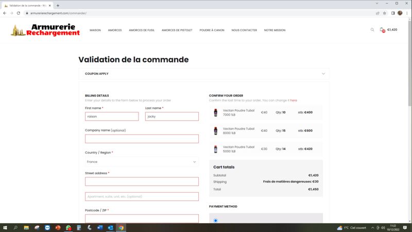Click the 'here' link to change order

tap(294, 100)
